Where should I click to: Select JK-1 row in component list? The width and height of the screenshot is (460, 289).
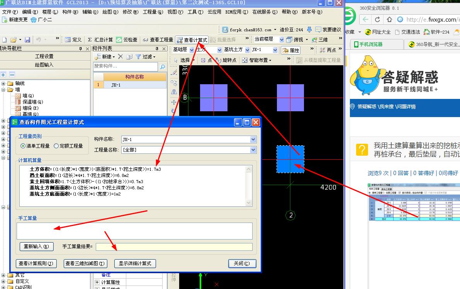coord(130,85)
